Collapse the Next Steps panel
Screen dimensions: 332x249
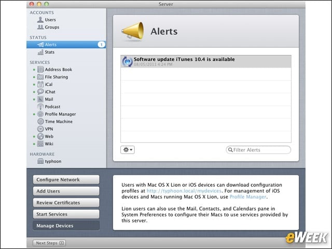[x=49, y=243]
